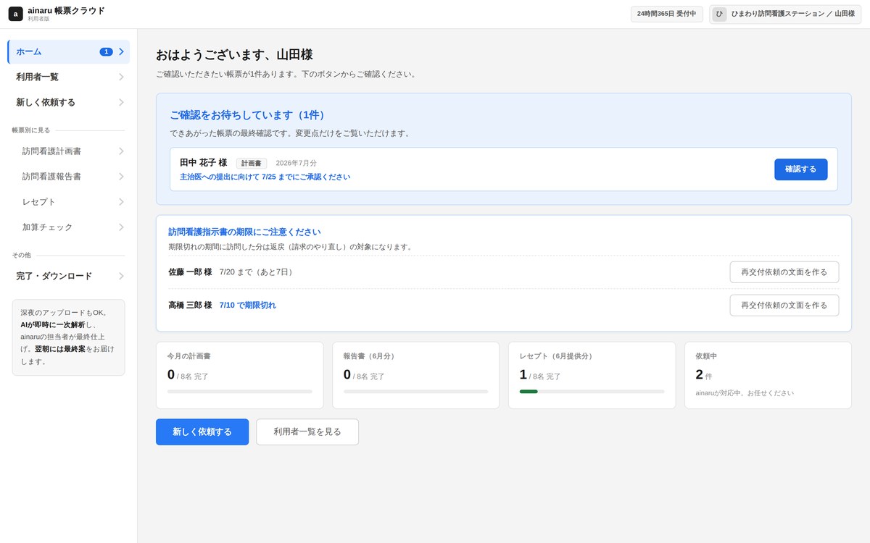Click the chevron beside 加算チェック
Viewport: 870px width, 543px height.
pos(121,227)
